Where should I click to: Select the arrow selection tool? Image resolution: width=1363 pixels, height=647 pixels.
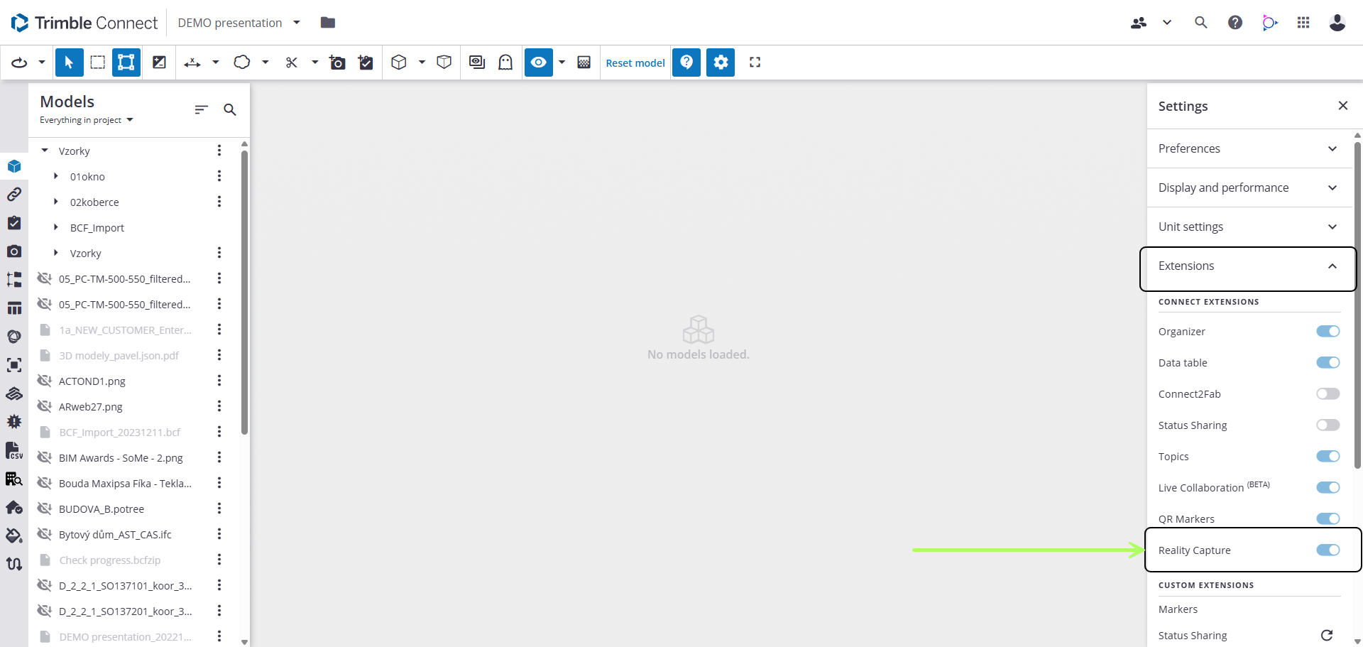pyautogui.click(x=69, y=62)
